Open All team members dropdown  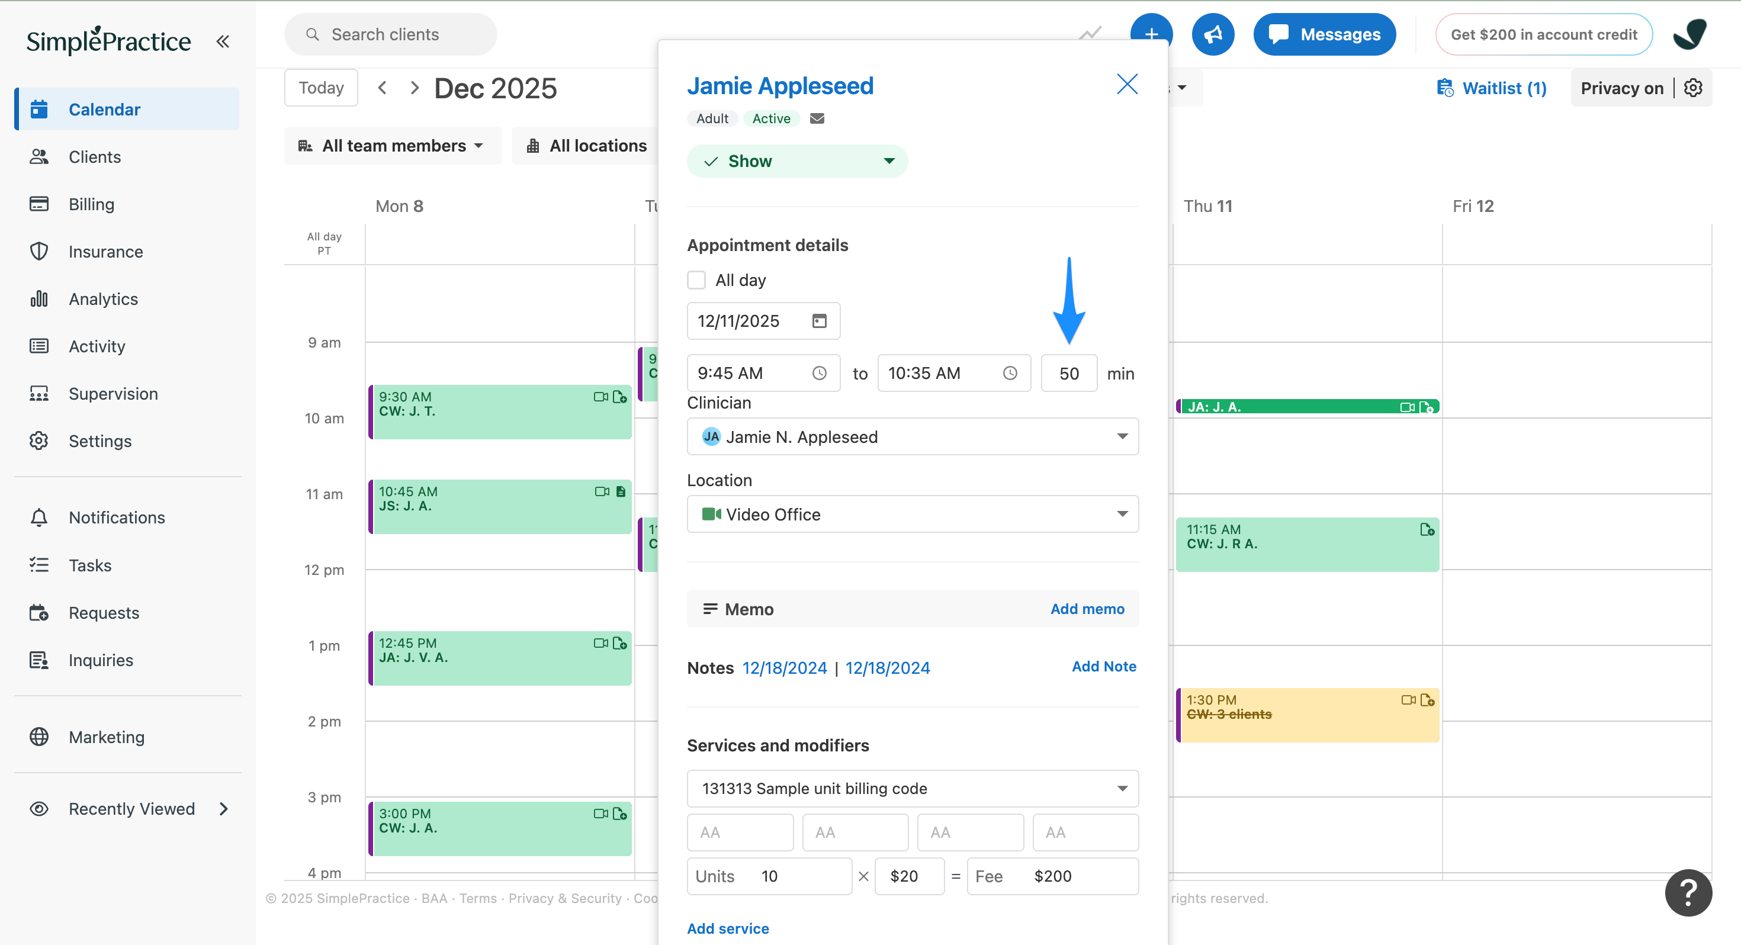393,145
